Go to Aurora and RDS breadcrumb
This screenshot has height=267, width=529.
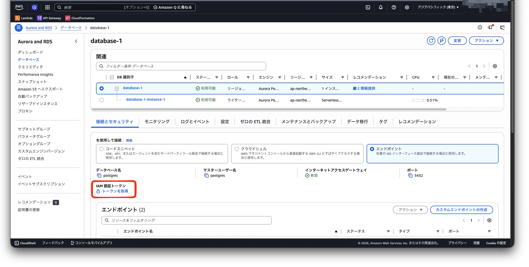(x=39, y=28)
